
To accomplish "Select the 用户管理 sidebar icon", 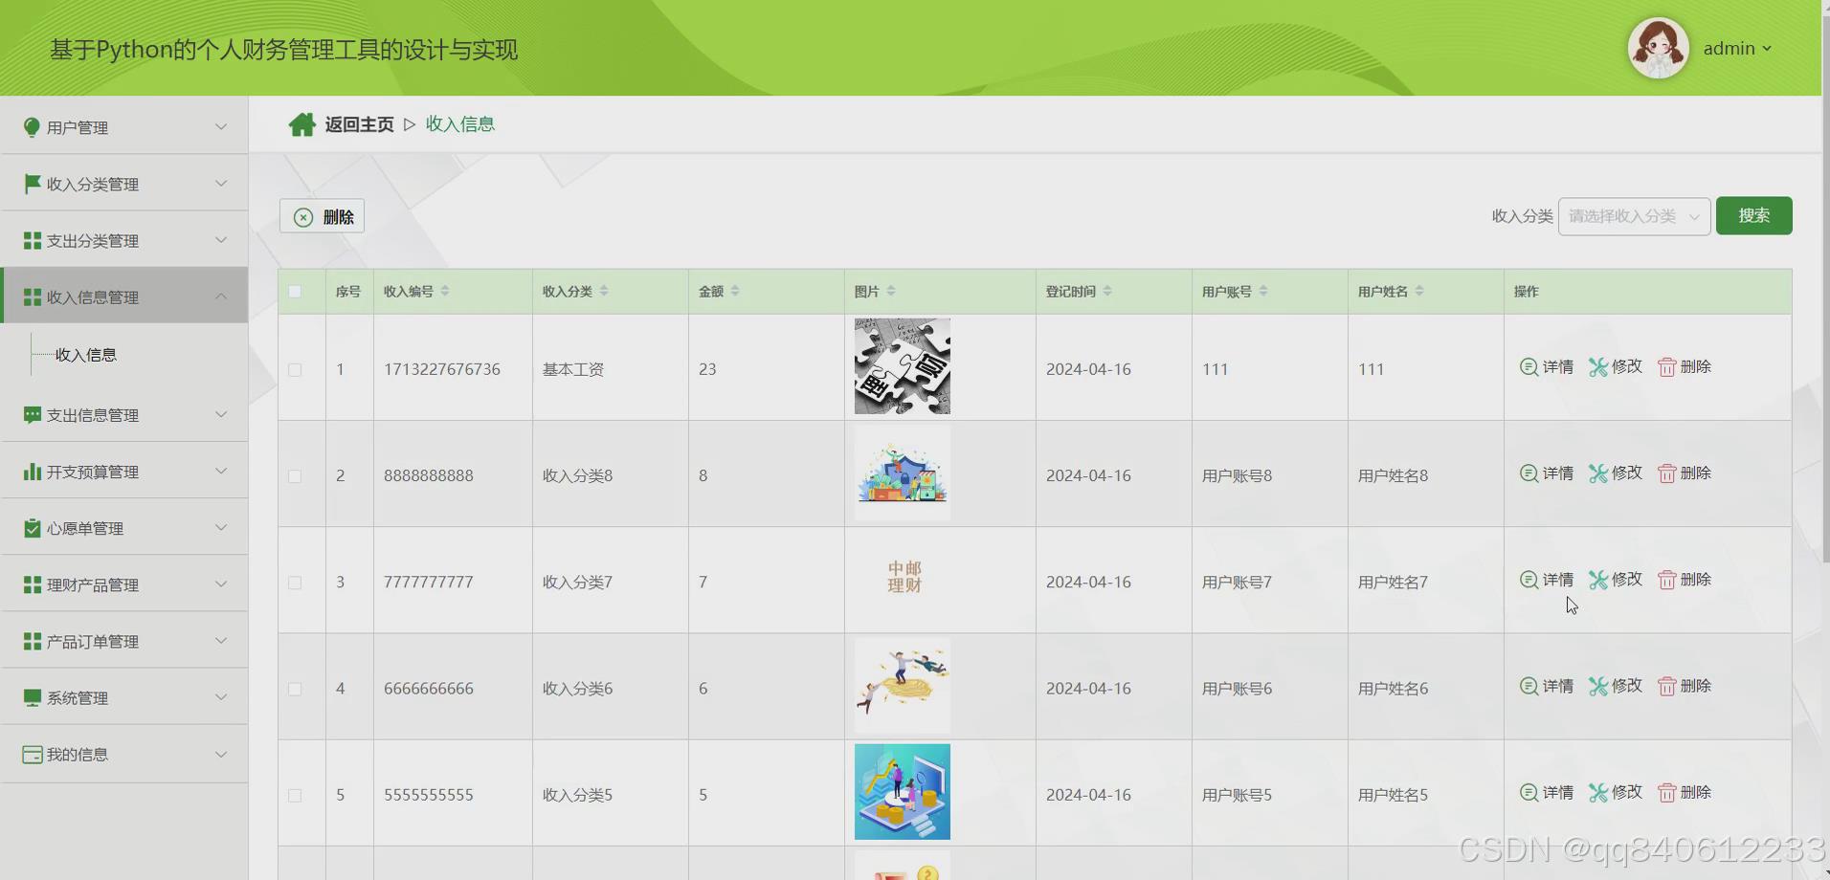I will pyautogui.click(x=30, y=126).
